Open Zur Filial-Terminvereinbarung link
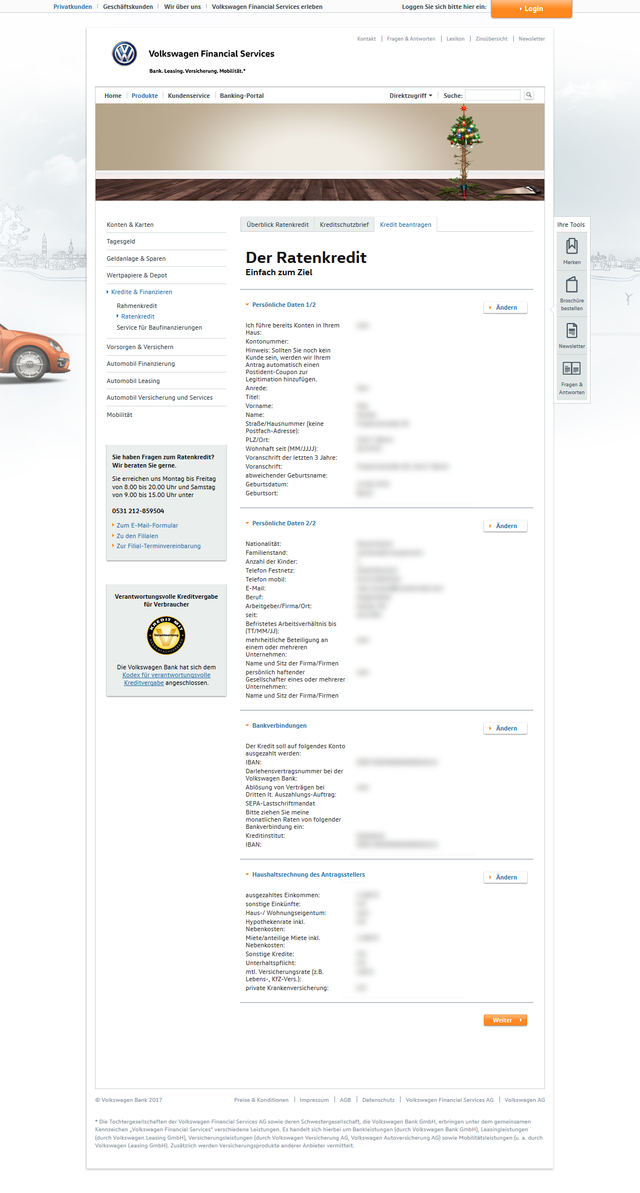Screen dimensions: 640x1193 (x=159, y=546)
